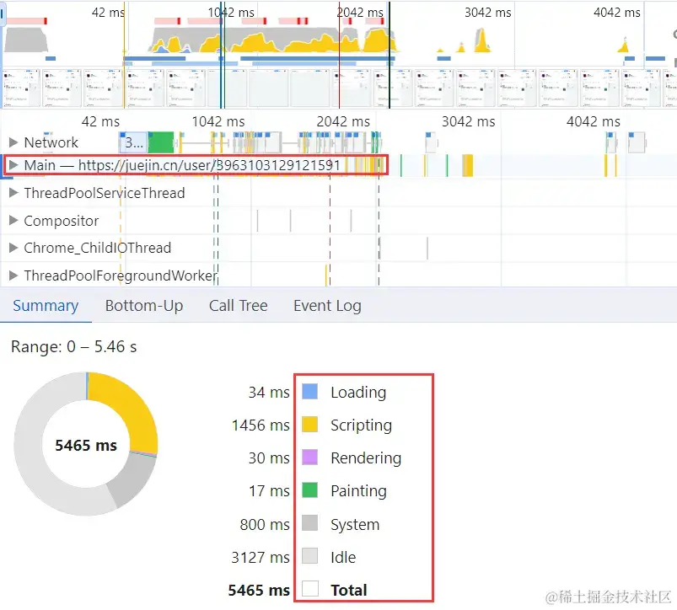Click the first screenshot thumbnail in filmstrip
This screenshot has height=610, width=677.
pos(22,88)
